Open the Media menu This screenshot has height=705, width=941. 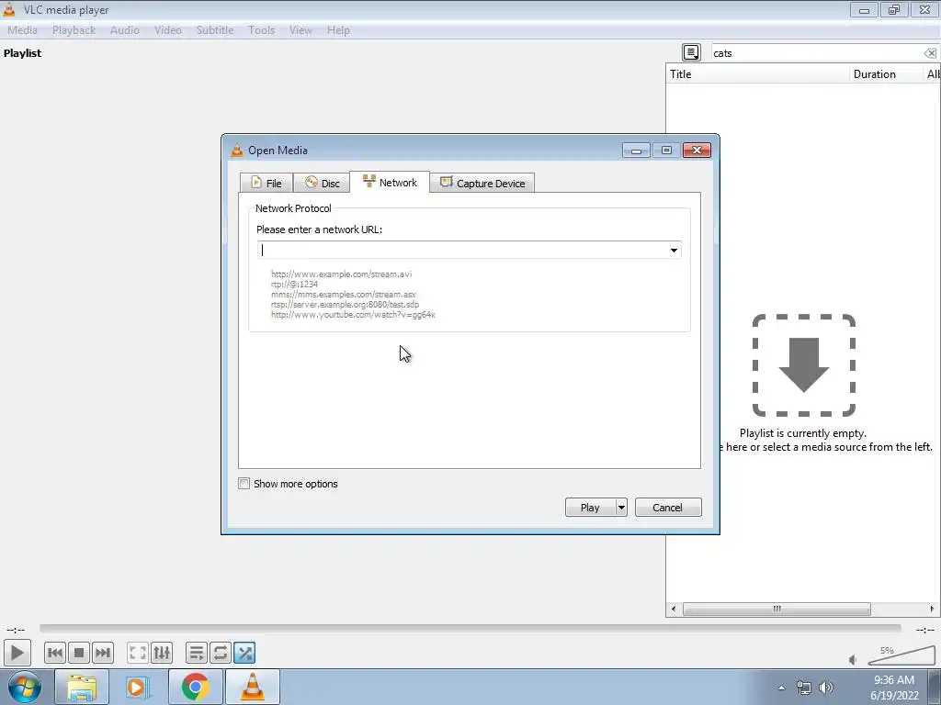tap(22, 30)
